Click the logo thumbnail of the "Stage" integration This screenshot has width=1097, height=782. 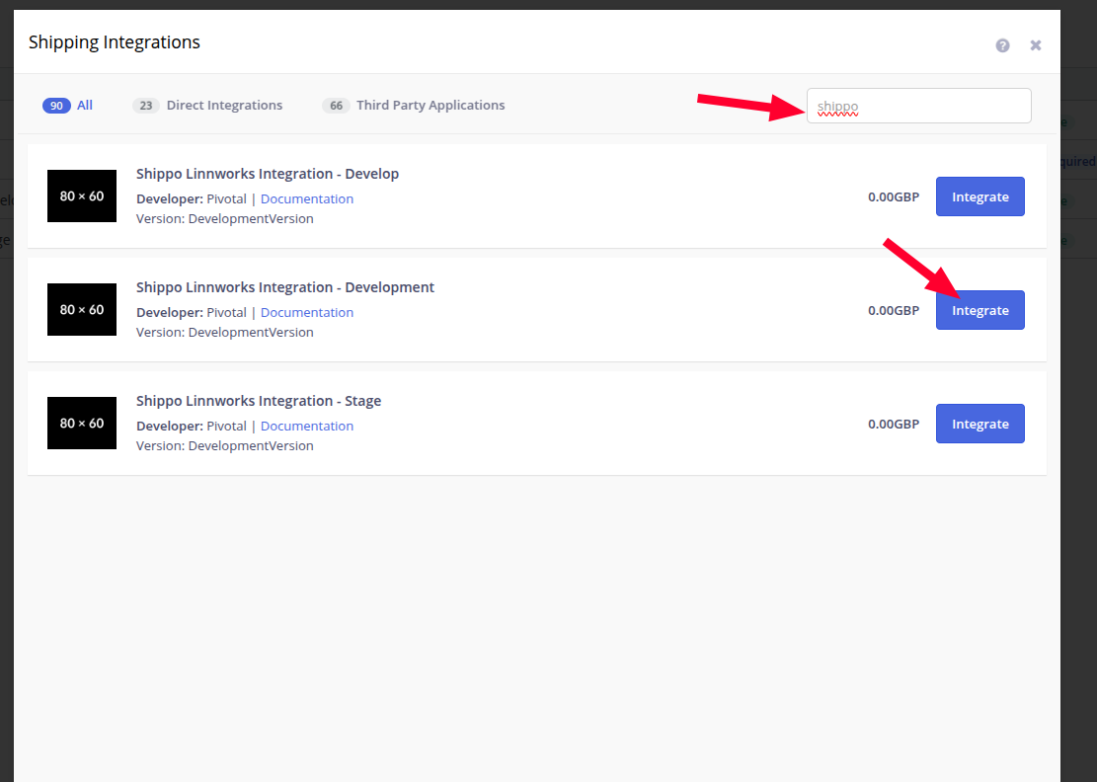tap(82, 424)
